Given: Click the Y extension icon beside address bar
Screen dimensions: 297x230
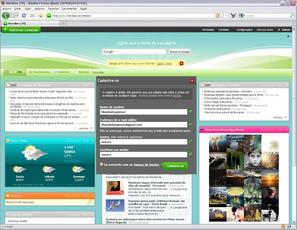Looking at the screenshot, I should click(233, 16).
